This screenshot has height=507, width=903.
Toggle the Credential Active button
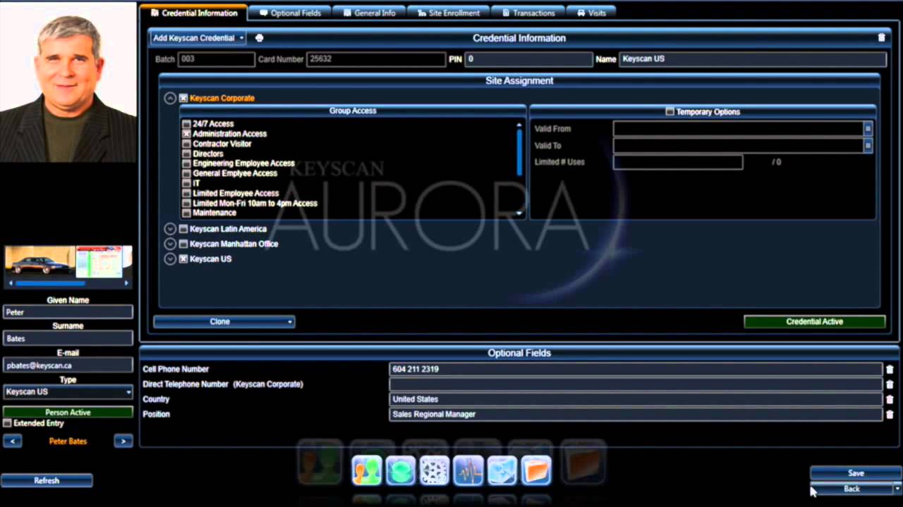815,322
